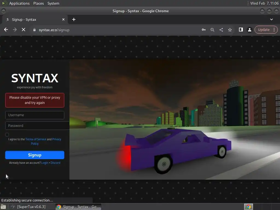The width and height of the screenshot is (280, 210).
Task: Open the Chrome profile menu
Action: click(249, 30)
